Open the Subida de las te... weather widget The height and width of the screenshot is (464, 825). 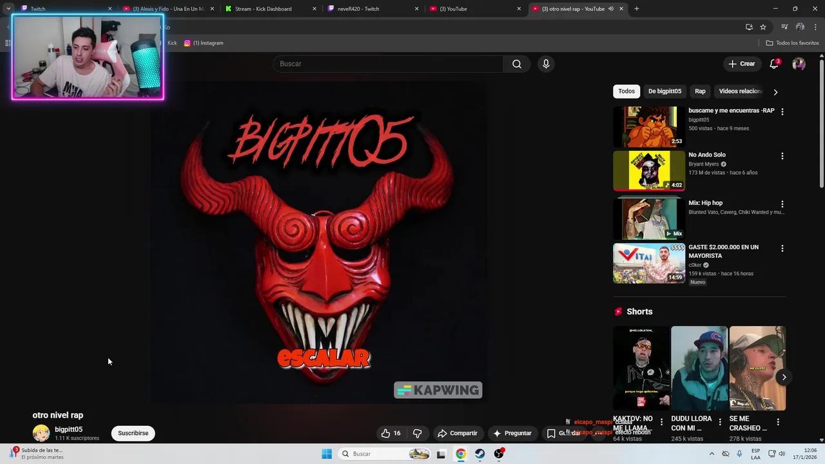point(37,454)
